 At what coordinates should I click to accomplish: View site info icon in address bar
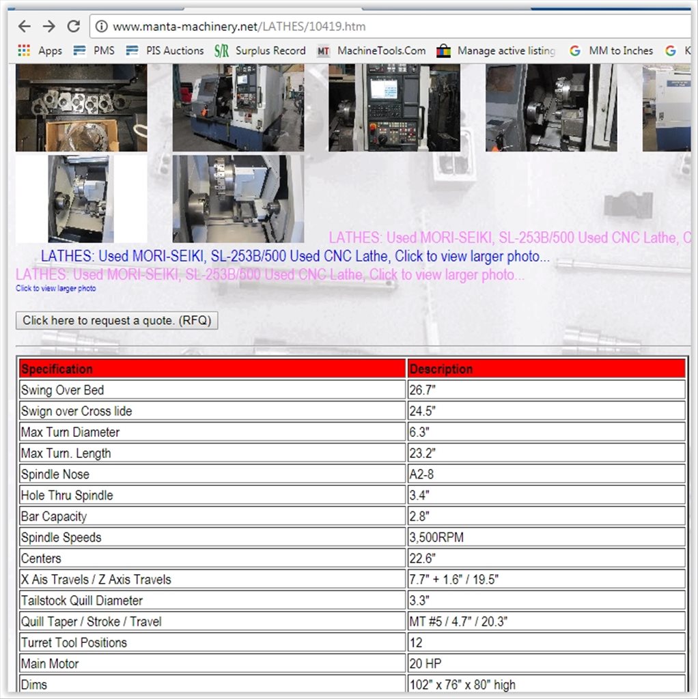(x=102, y=27)
